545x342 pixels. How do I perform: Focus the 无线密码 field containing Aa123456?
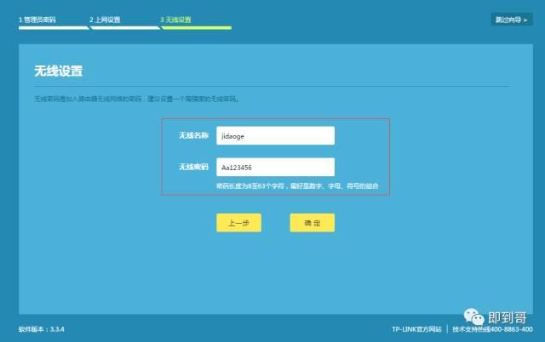point(275,167)
